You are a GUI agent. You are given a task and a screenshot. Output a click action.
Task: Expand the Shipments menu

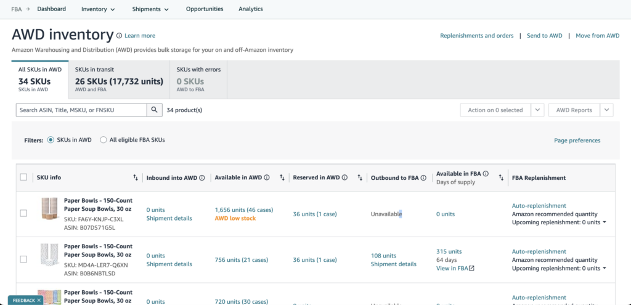[x=150, y=9]
